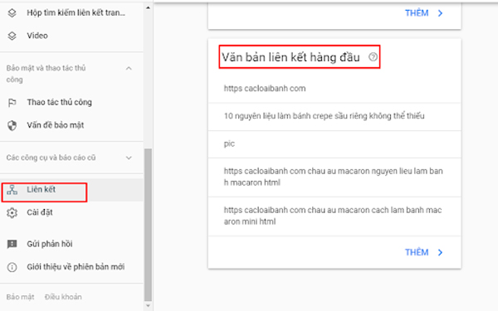Click the info icon for Giới thiệu về phiên bản mới
498x311 pixels.
coord(12,267)
